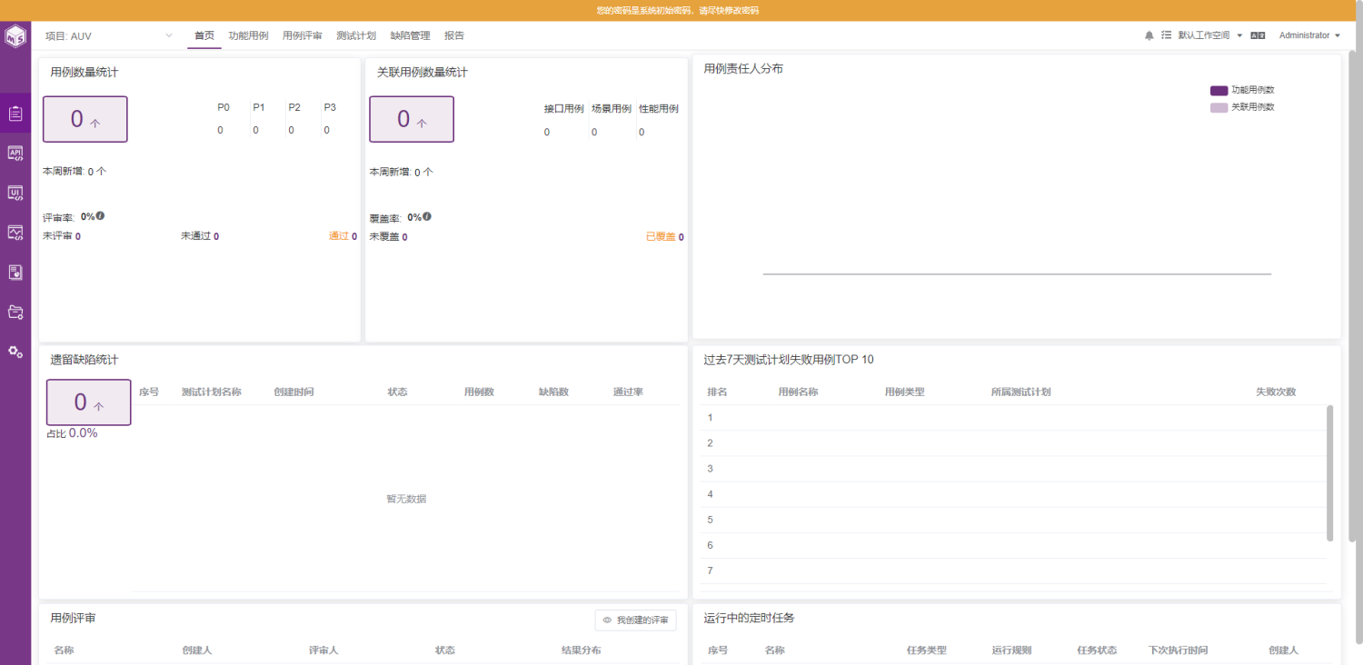Click the language switch icon
This screenshot has height=665, width=1363.
1258,35
